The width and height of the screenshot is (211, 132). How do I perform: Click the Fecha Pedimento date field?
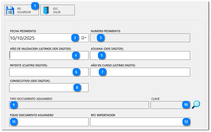[40, 38]
